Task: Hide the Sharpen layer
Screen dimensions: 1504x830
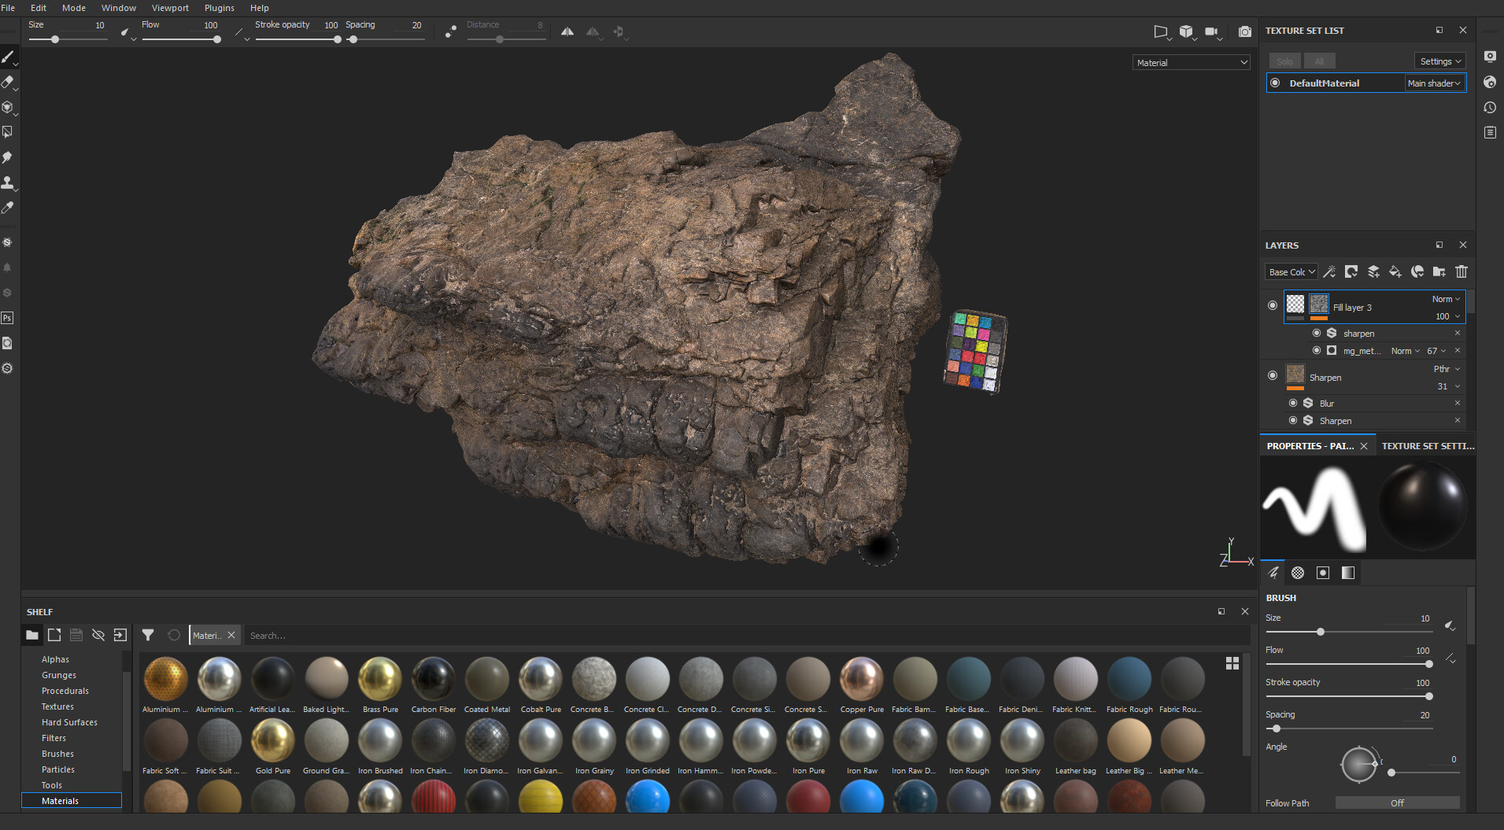Action: (x=1273, y=375)
